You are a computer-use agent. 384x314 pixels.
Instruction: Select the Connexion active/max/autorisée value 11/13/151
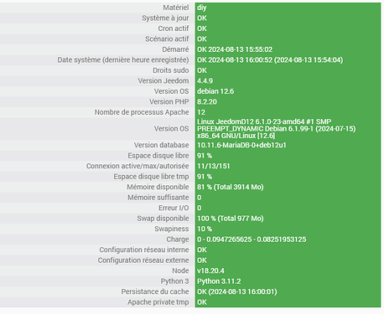point(213,166)
